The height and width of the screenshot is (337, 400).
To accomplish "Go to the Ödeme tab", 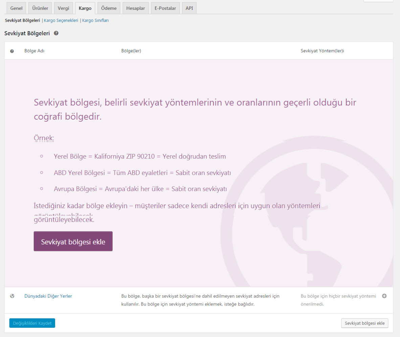I will 109,8.
